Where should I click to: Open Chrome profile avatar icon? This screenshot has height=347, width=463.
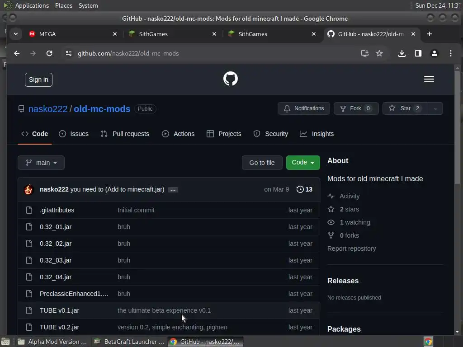[434, 53]
